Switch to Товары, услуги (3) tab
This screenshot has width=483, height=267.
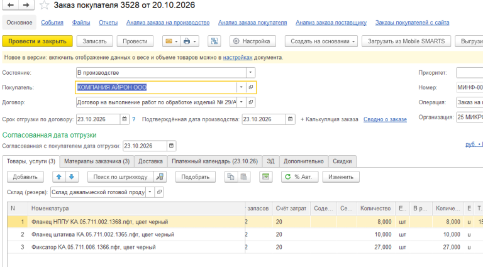(x=31, y=161)
